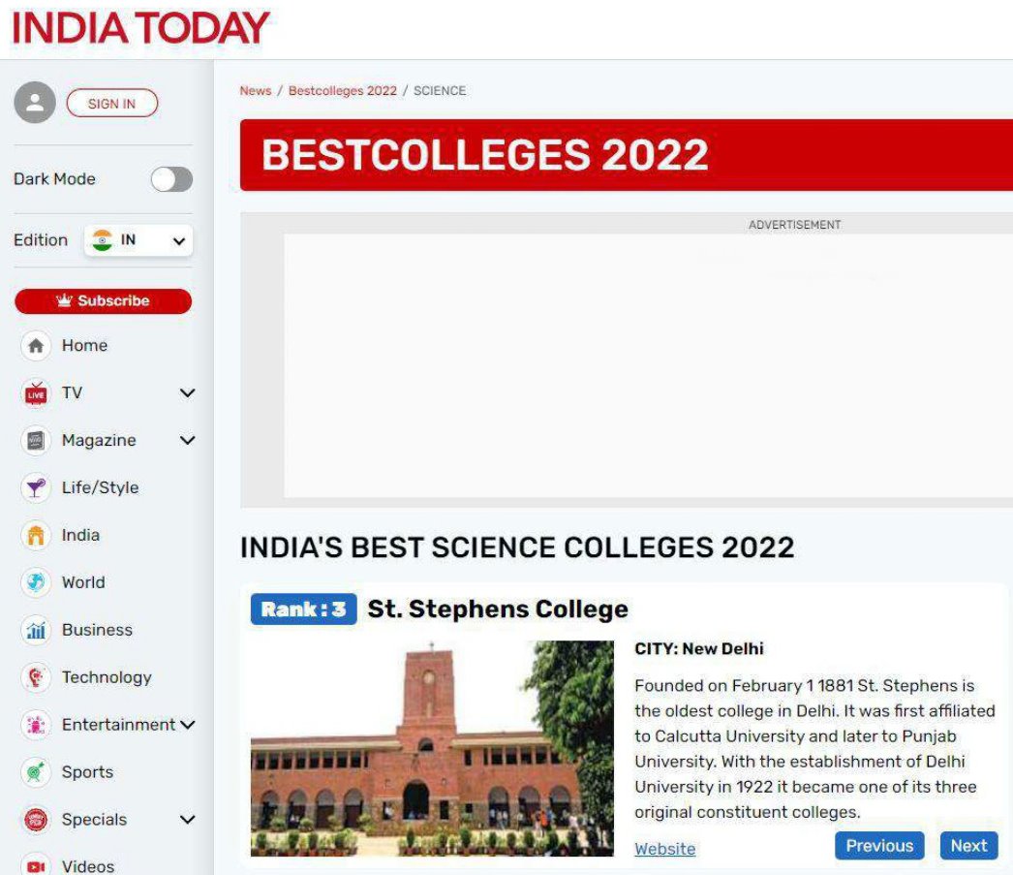Open the college Website link
Viewport: 1013px width, 875px height.
[664, 849]
